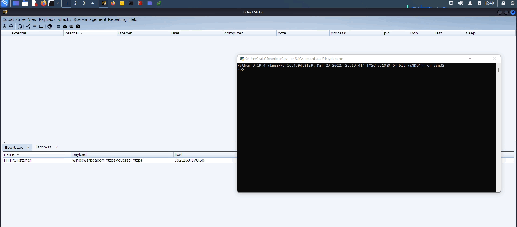Viewport: 517px width, 227px height.
Task: Click the keystrokes toolbar icon
Action: tap(59, 26)
